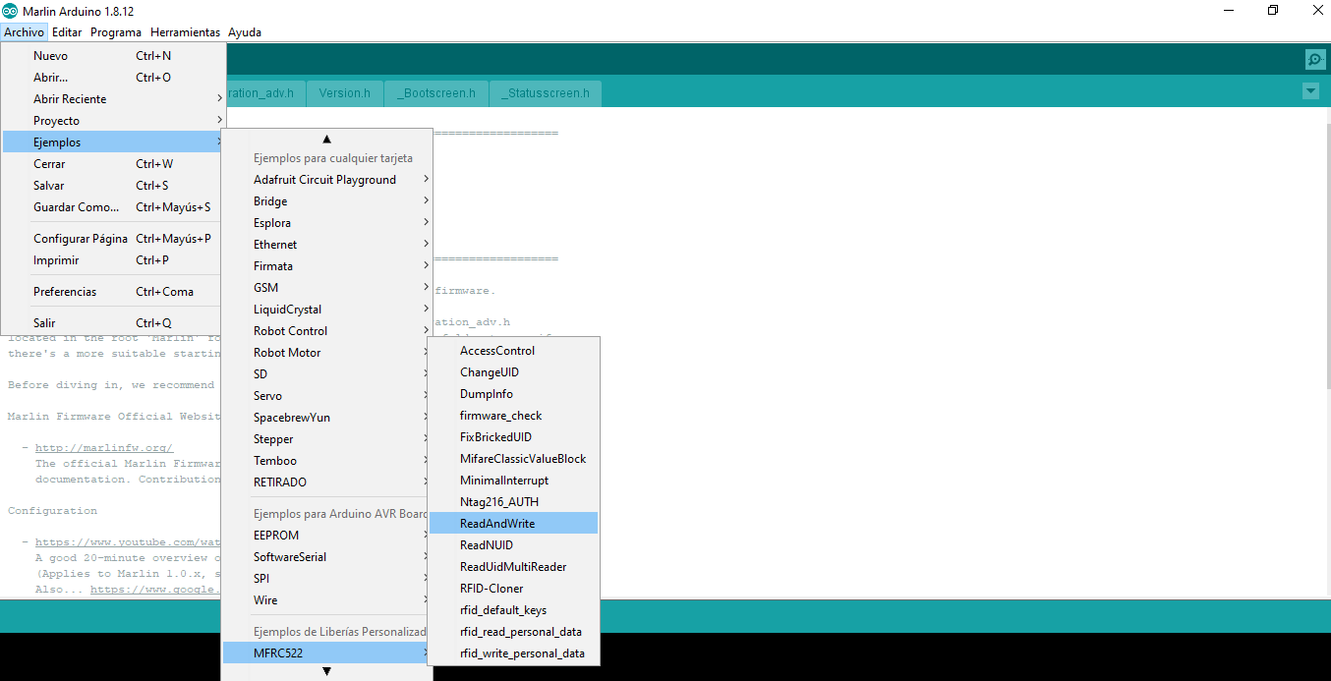Expand Bridge examples submenu

click(x=327, y=201)
